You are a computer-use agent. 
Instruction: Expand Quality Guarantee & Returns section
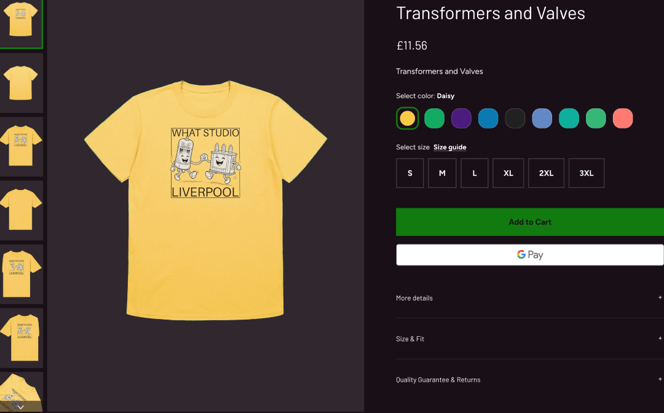tap(529, 380)
